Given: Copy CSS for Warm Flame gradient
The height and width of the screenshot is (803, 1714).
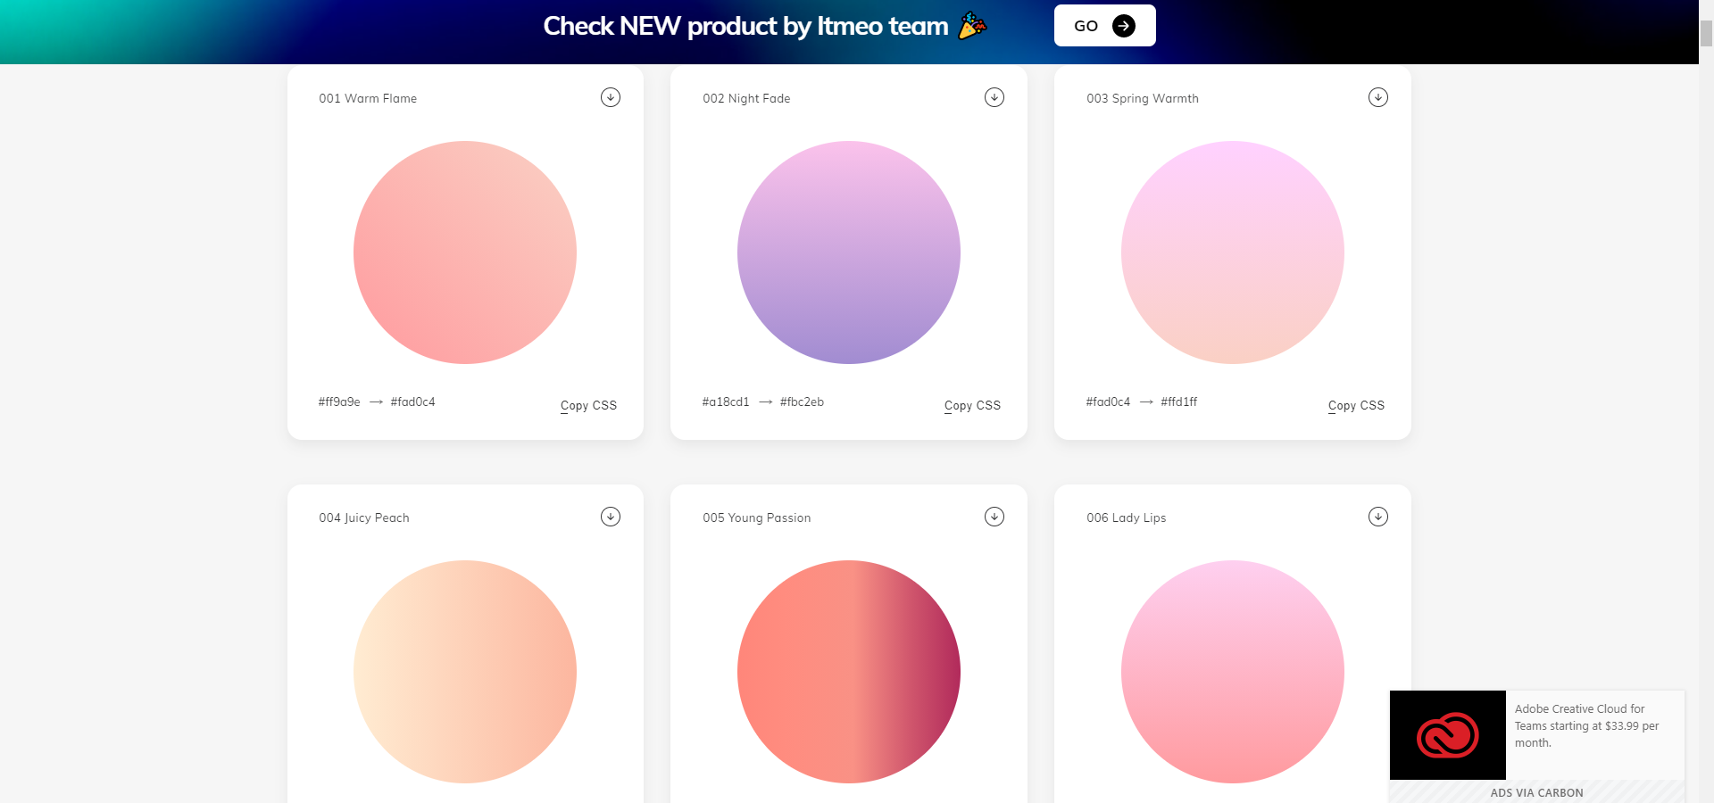Looking at the screenshot, I should (x=588, y=405).
